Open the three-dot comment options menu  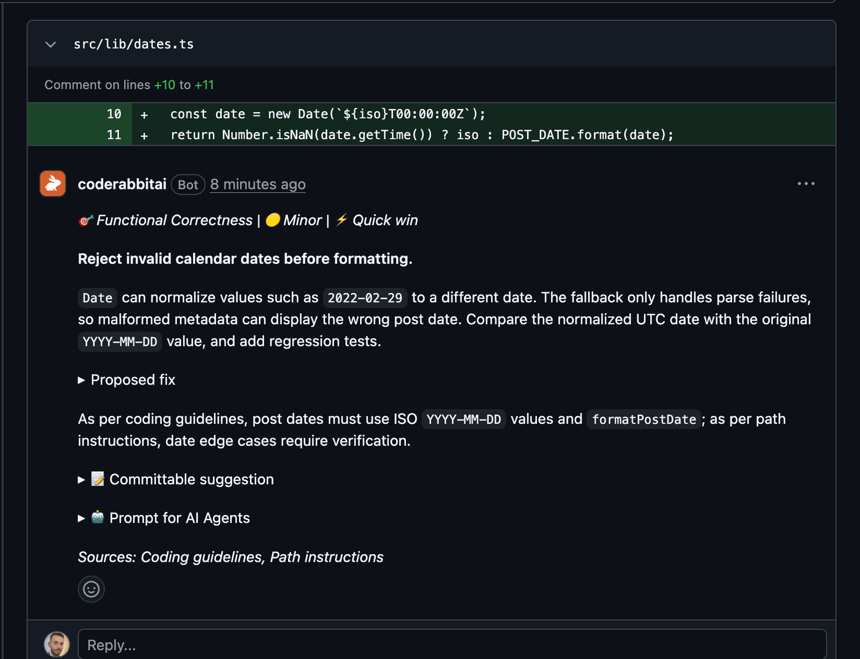(806, 184)
